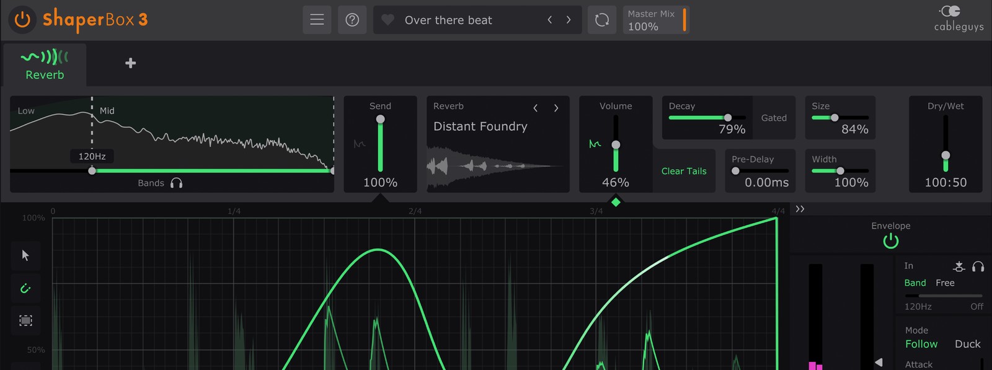Add a new shaper with plus
Viewport: 992px width, 370px height.
point(130,63)
